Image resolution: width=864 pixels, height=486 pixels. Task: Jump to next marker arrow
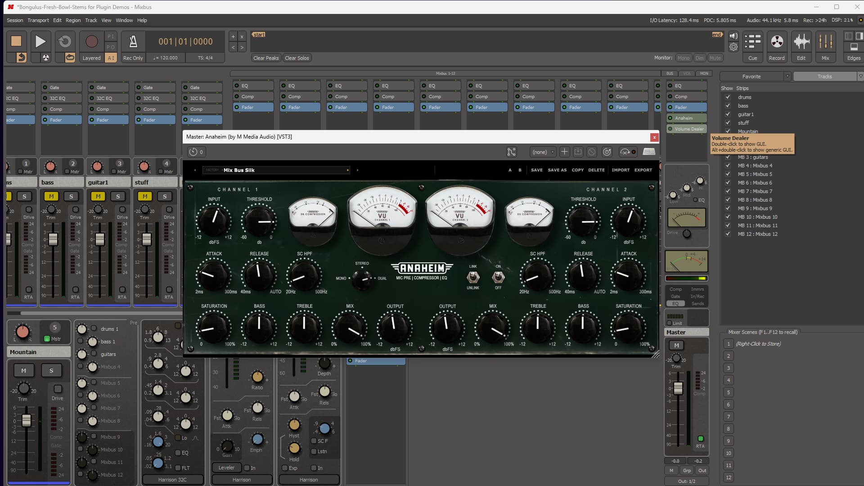click(x=242, y=47)
